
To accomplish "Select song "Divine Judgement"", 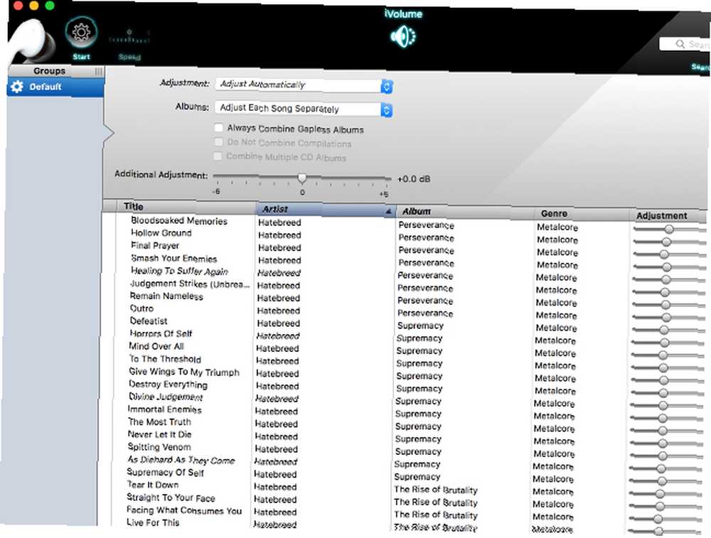I will click(x=166, y=397).
